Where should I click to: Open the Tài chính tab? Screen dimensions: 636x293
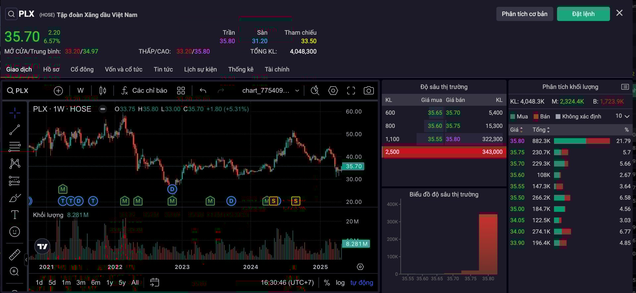[x=277, y=70]
